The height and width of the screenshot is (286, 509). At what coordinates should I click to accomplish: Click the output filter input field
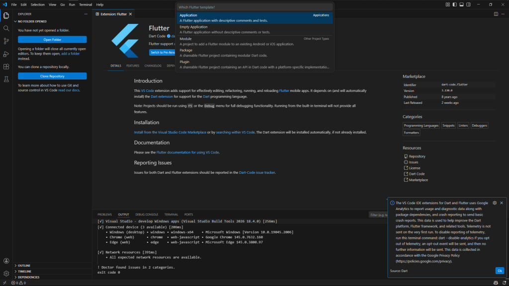coord(378,214)
